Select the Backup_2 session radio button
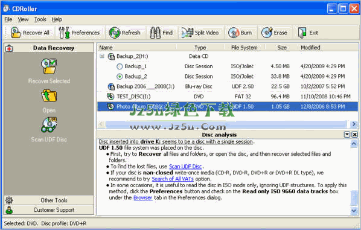This screenshot has height=230, width=361. tap(120, 77)
